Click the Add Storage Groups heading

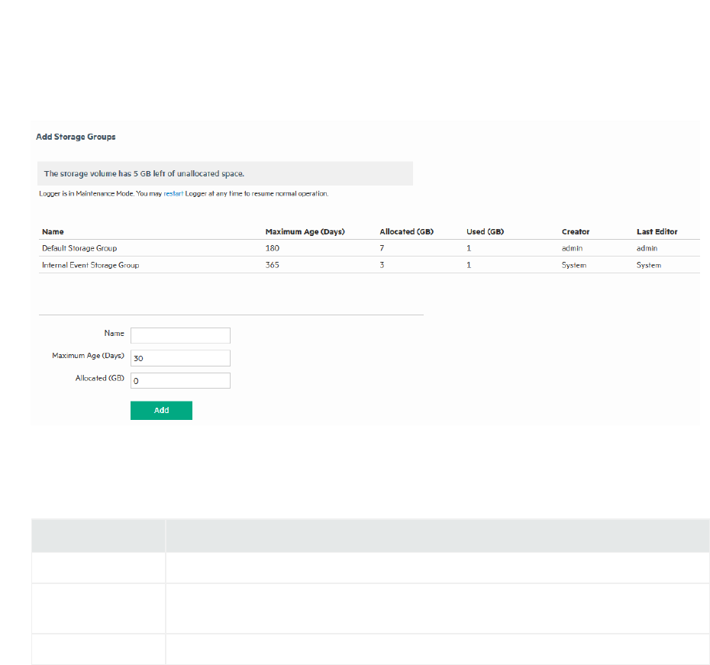(75, 137)
